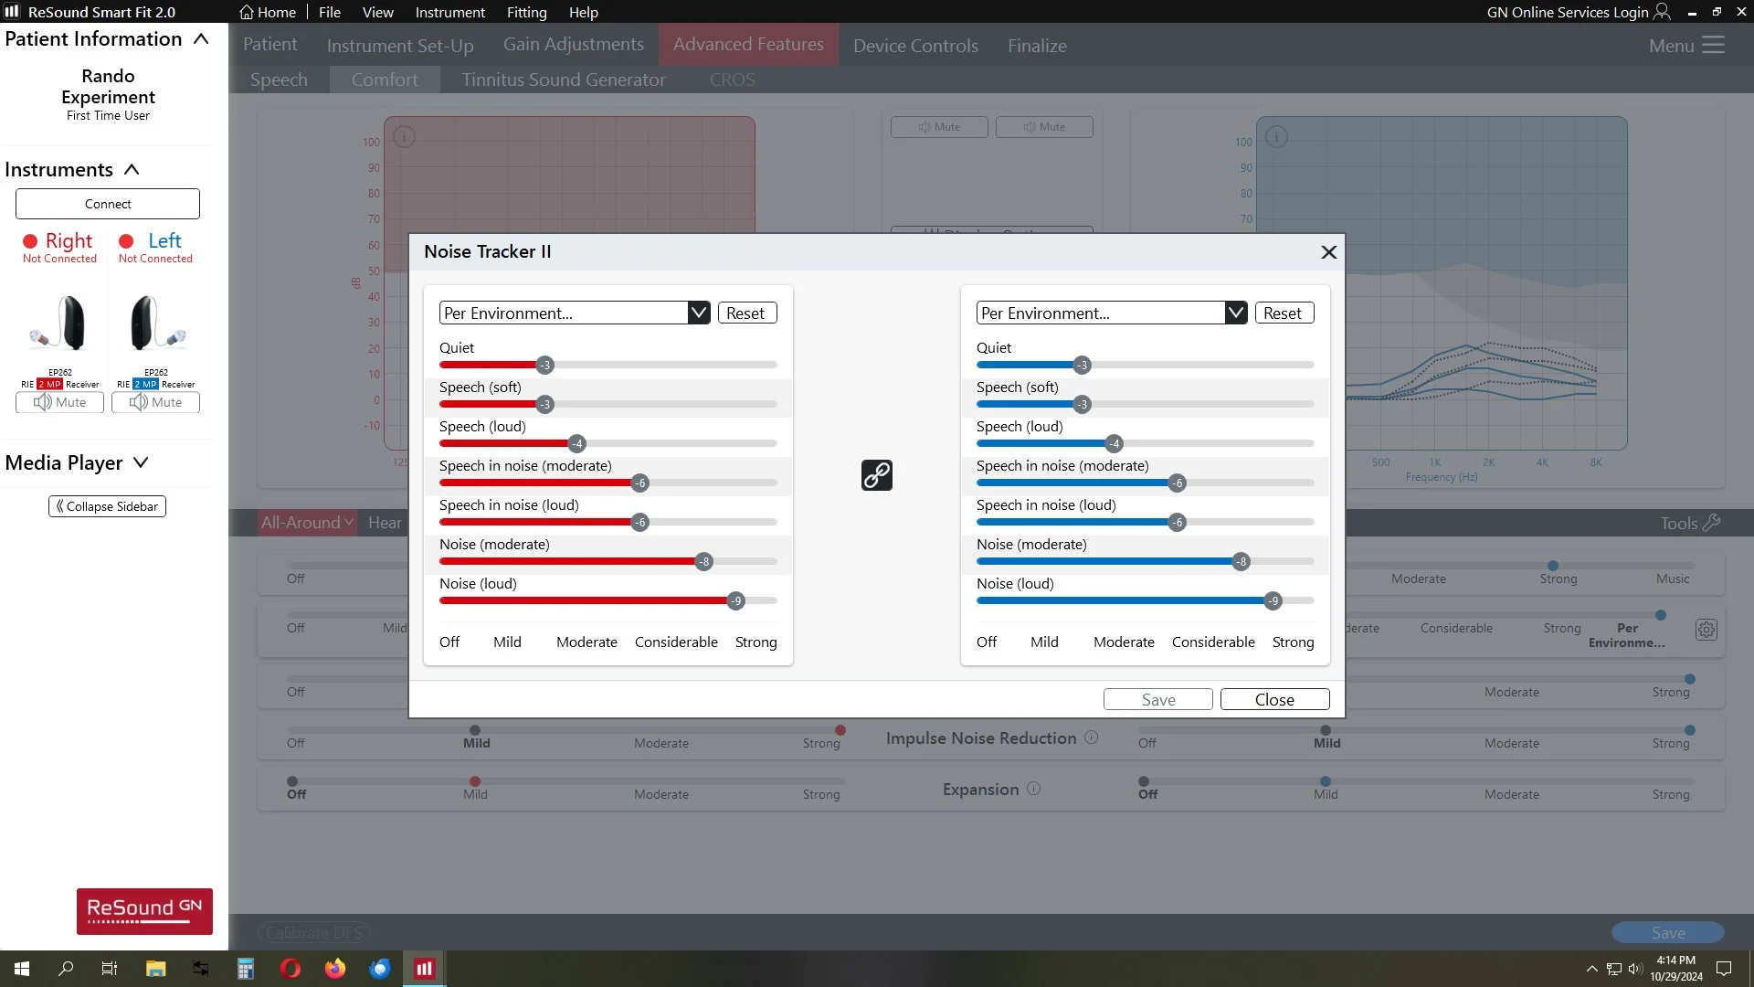
Task: Adjust right-ear Noise (loud) slider handle
Action: (735, 600)
